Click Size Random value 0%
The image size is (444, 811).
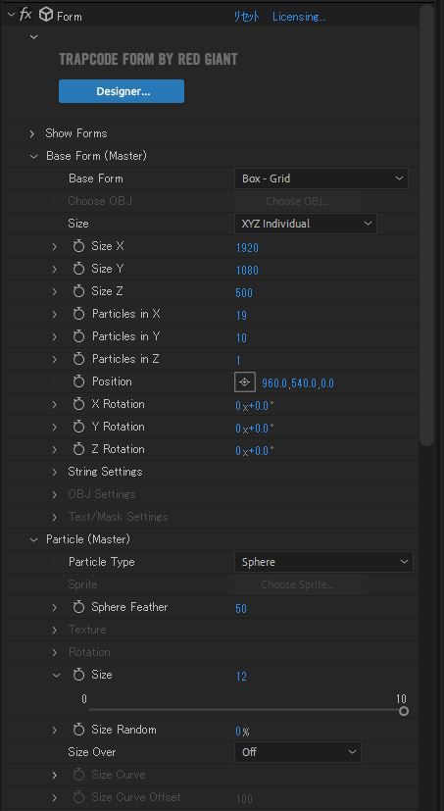(x=242, y=732)
